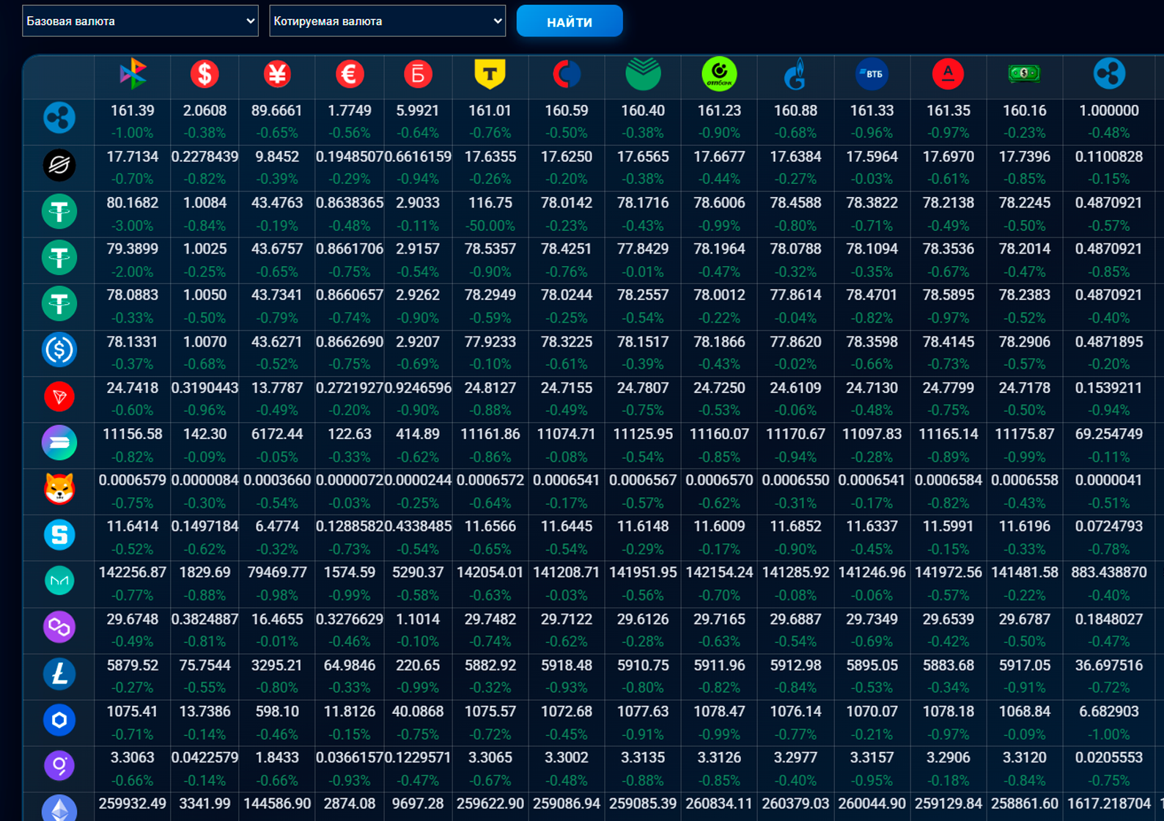
Task: Click the Tinkoff yellow shield column icon
Action: pyautogui.click(x=490, y=74)
